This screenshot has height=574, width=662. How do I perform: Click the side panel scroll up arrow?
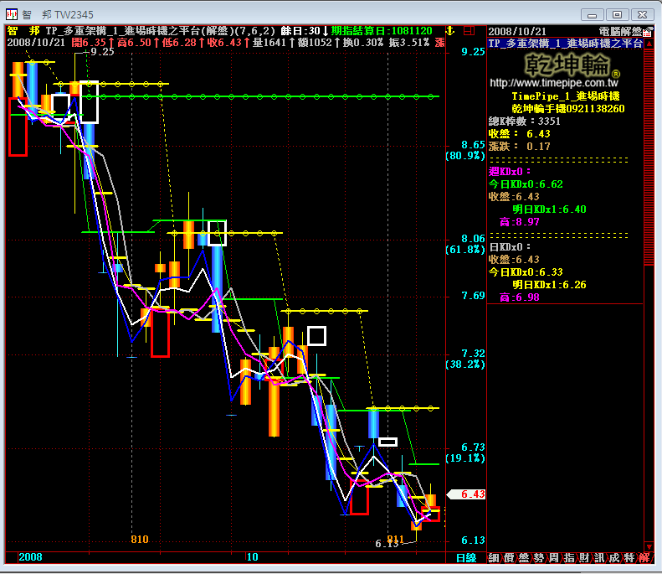649,44
